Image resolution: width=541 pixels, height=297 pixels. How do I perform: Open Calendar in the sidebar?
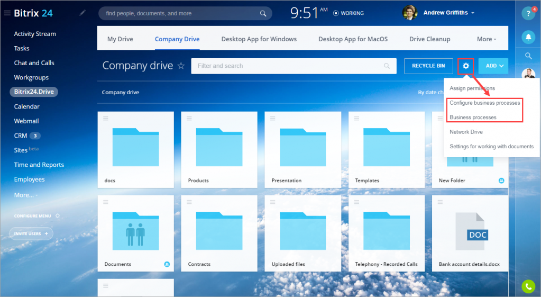coord(26,106)
